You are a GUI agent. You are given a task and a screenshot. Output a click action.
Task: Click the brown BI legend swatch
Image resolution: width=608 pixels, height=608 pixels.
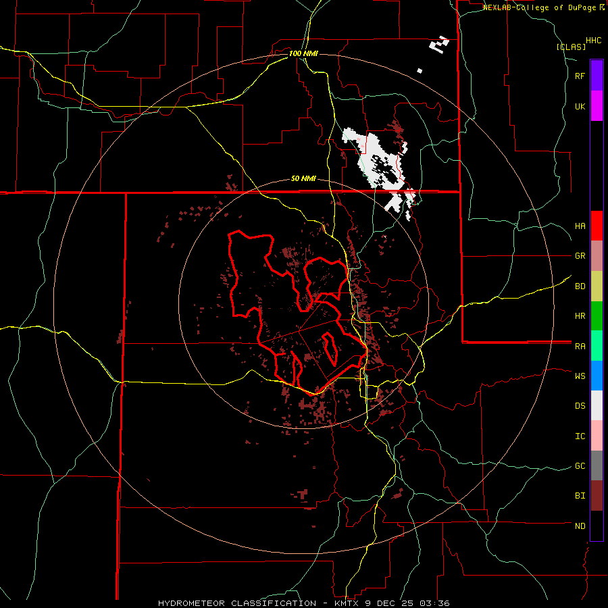[x=597, y=496]
